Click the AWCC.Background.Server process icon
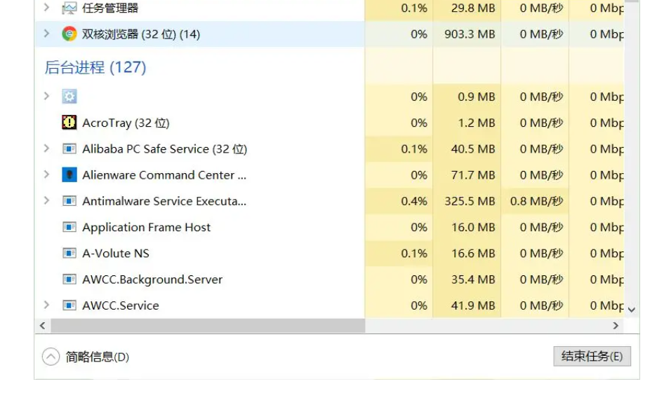657x393 pixels. pyautogui.click(x=69, y=280)
